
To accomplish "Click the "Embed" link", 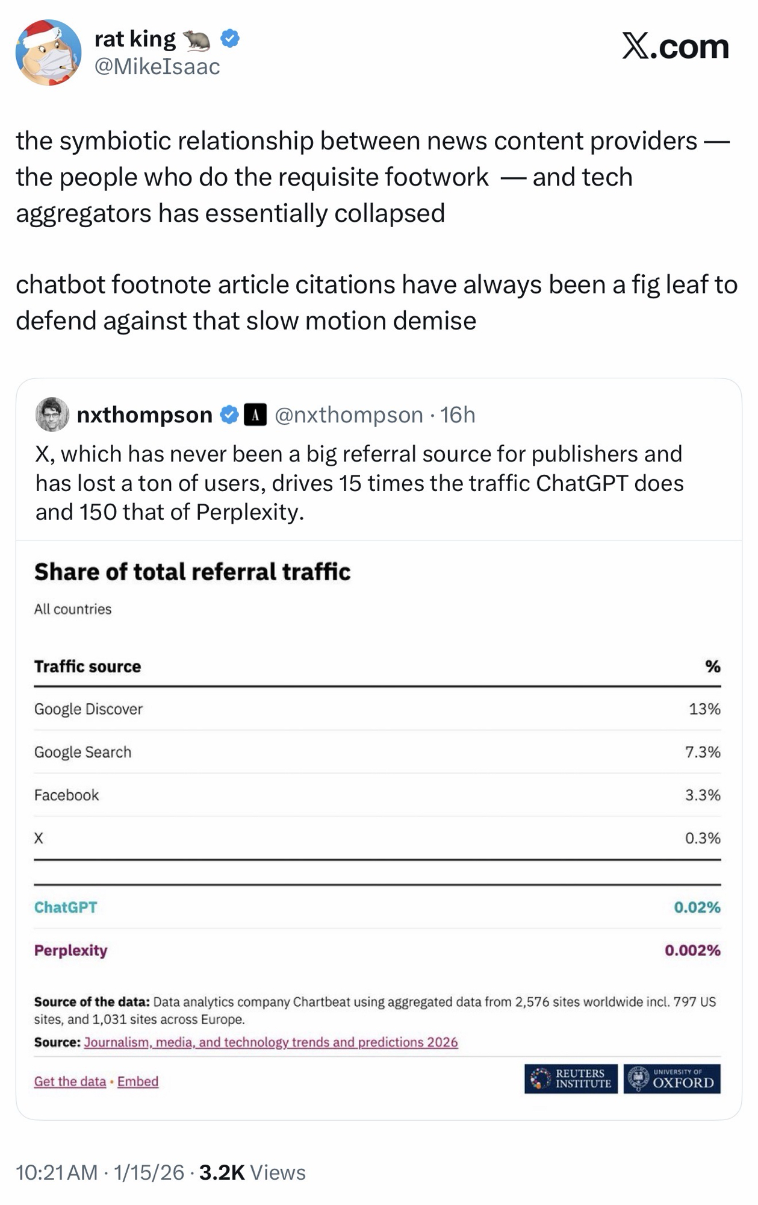I will coord(138,1081).
